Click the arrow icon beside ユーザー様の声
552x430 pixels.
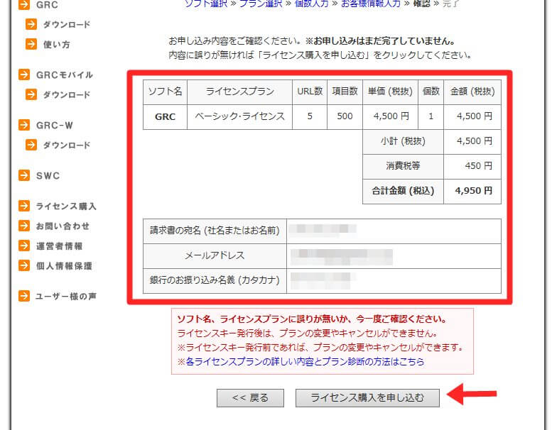pos(24,296)
